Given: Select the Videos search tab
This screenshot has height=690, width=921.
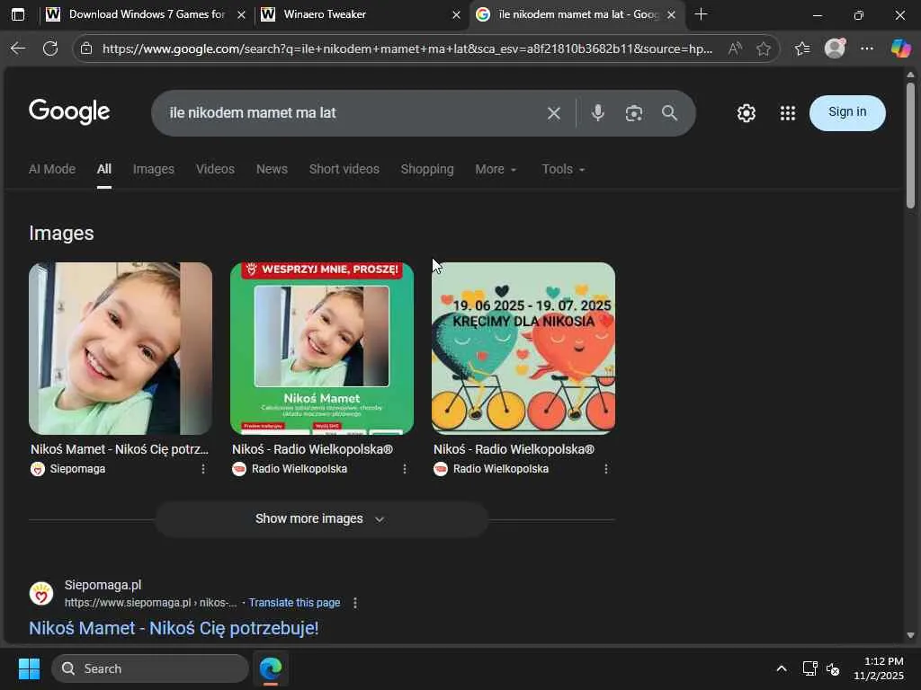Looking at the screenshot, I should pyautogui.click(x=215, y=169).
